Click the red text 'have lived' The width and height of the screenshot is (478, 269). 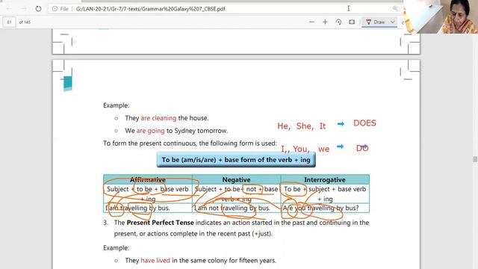(155, 261)
